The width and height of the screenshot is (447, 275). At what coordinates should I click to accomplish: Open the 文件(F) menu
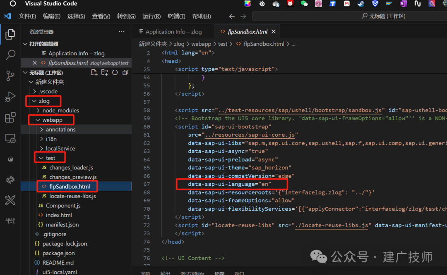coord(27,16)
